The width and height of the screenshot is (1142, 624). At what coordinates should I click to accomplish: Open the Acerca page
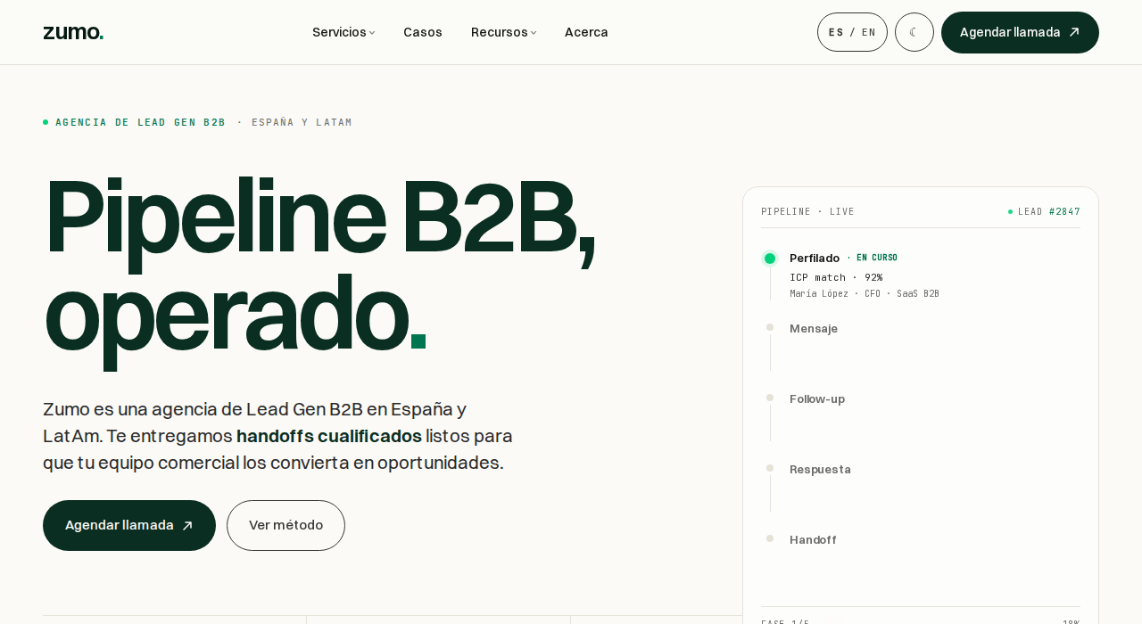(x=586, y=32)
